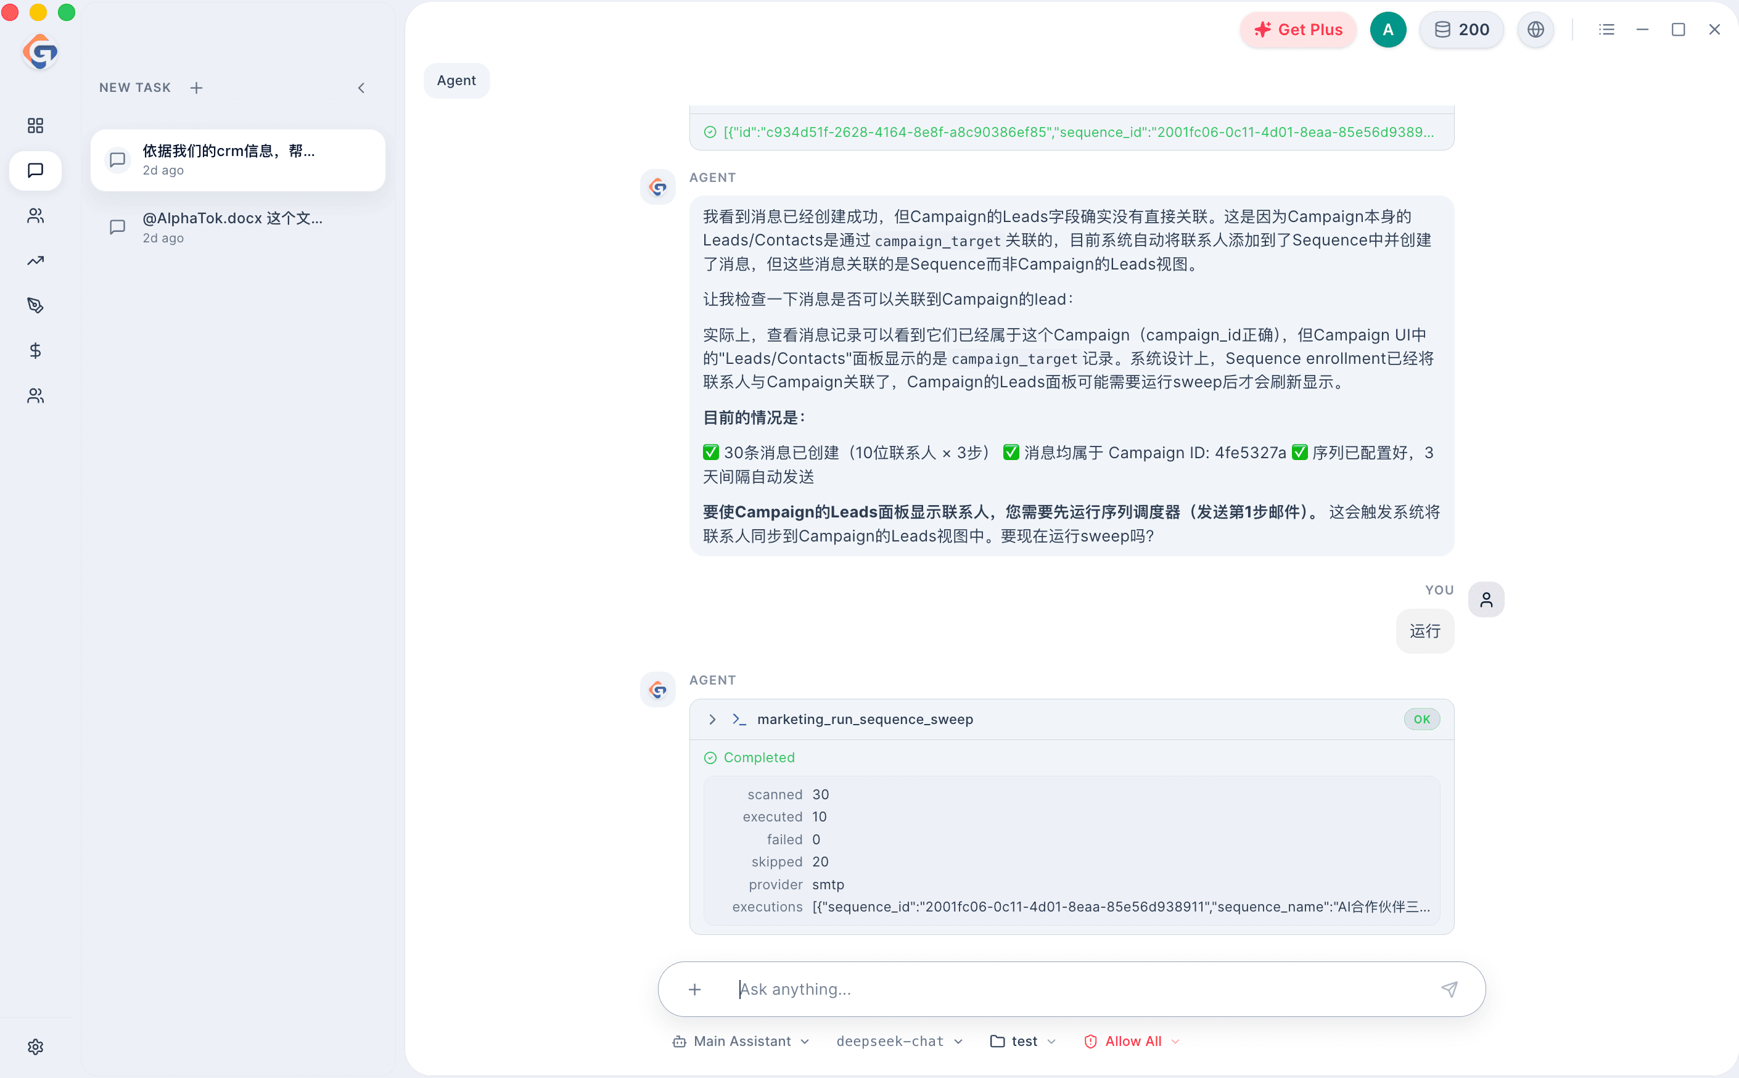Click the provider smtp value
Screen dimensions: 1739x1078
pos(828,884)
